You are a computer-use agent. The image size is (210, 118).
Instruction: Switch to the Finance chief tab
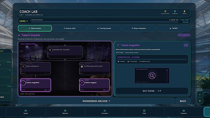click(69, 28)
